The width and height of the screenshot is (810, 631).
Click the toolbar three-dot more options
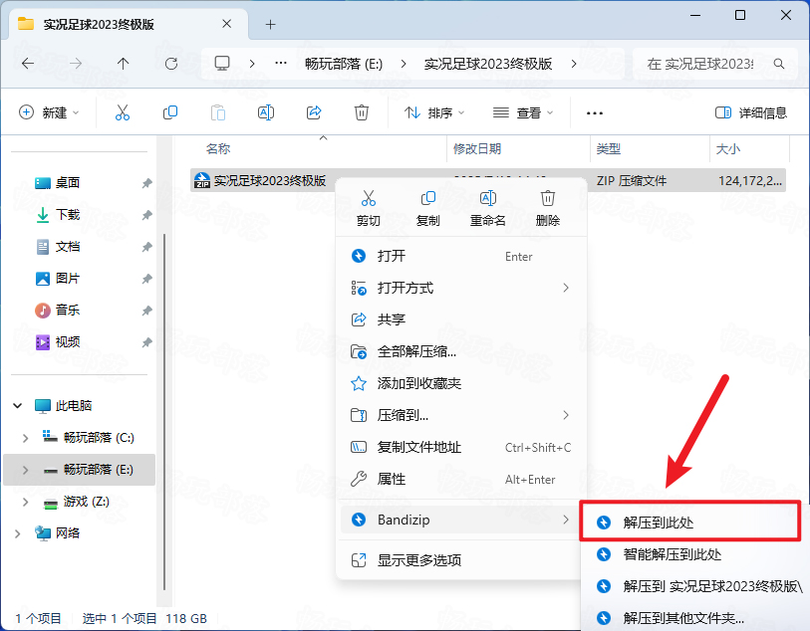[595, 113]
